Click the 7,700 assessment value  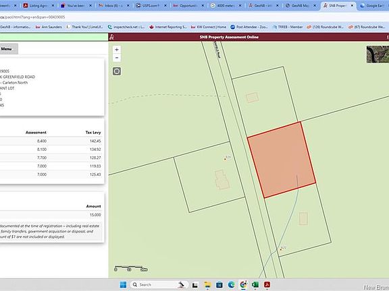click(x=42, y=158)
